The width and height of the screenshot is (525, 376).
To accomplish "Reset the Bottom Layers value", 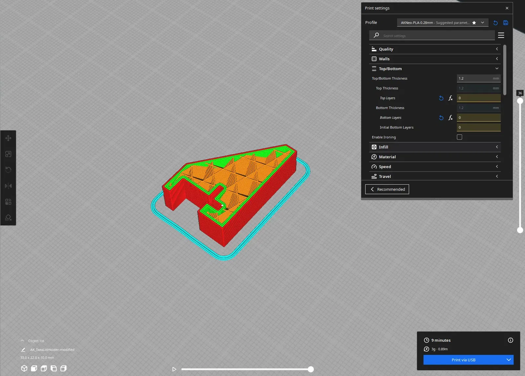I will [x=441, y=118].
